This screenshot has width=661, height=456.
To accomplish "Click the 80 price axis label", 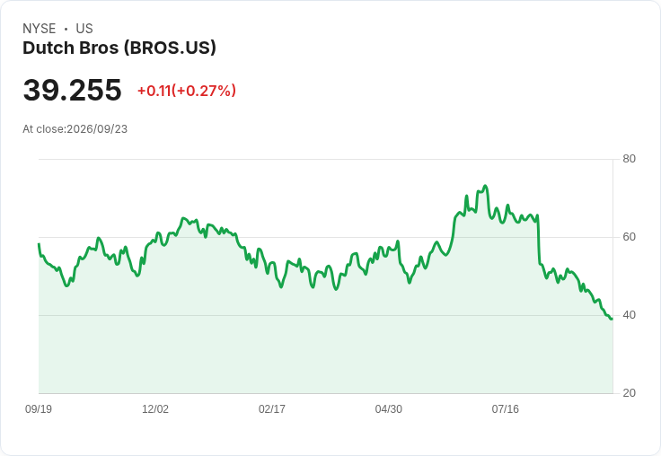I will [629, 159].
